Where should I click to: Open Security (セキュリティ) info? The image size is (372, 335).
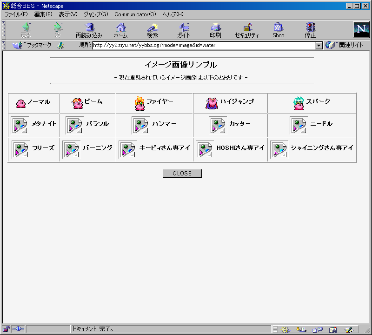click(247, 30)
